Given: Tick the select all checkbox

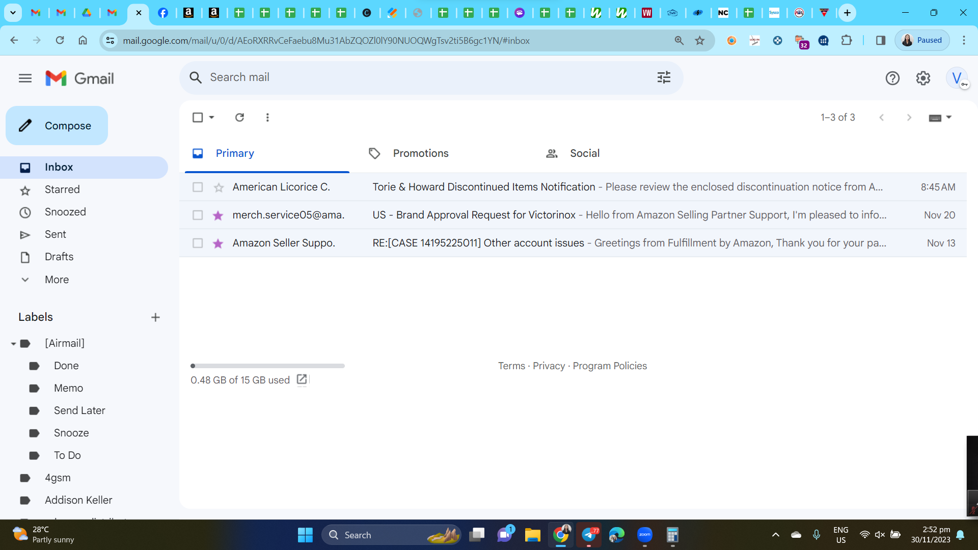Looking at the screenshot, I should [198, 118].
